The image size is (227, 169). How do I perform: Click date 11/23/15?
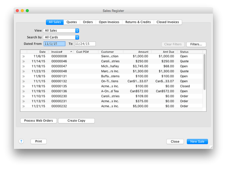[38, 71]
